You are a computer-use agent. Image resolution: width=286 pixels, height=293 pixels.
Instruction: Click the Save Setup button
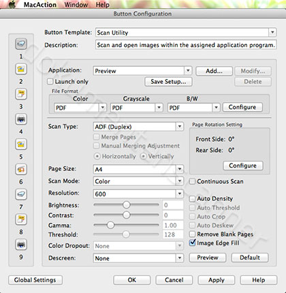tap(168, 82)
